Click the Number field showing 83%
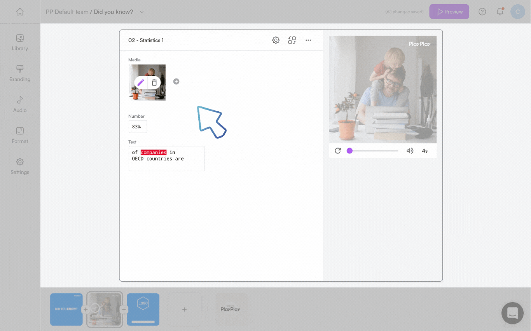The image size is (531, 331). (x=138, y=126)
